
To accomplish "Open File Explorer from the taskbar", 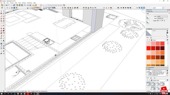I will tap(21, 94).
